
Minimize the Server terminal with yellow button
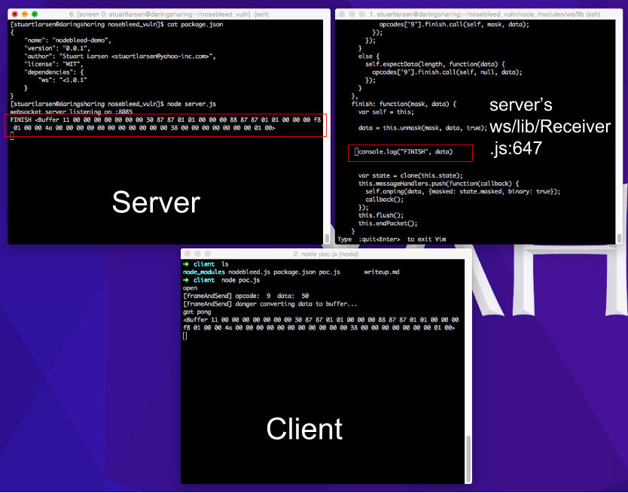tap(25, 14)
